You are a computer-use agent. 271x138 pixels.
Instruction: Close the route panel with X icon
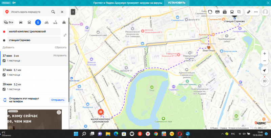click(62, 12)
